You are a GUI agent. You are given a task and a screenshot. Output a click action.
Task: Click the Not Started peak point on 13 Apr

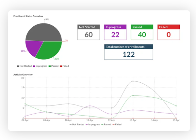pyautogui.click(x=133, y=81)
